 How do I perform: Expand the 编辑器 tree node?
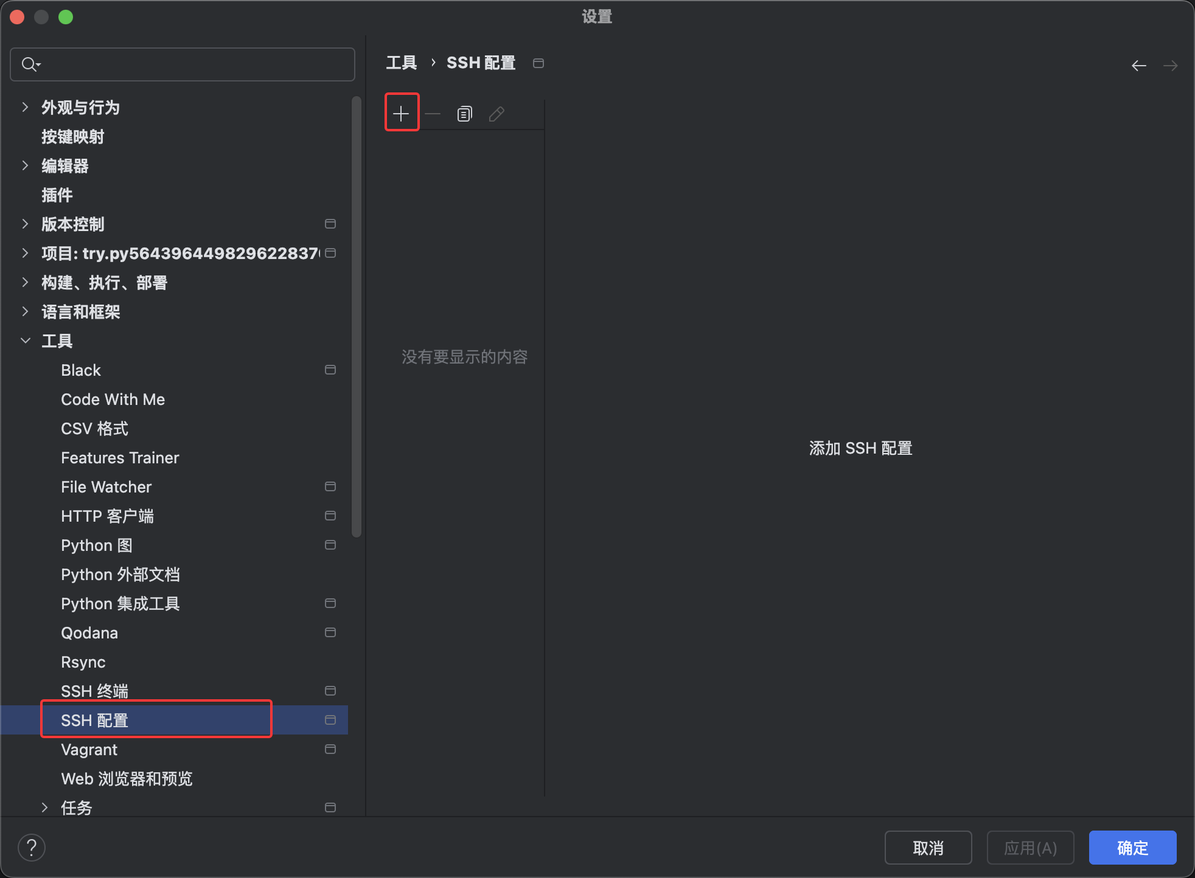[x=25, y=165]
